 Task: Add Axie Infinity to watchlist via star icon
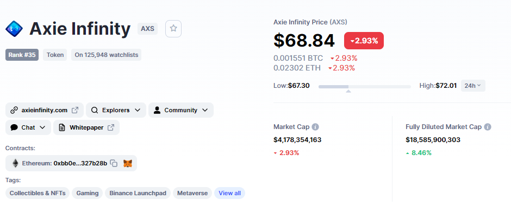(x=173, y=29)
